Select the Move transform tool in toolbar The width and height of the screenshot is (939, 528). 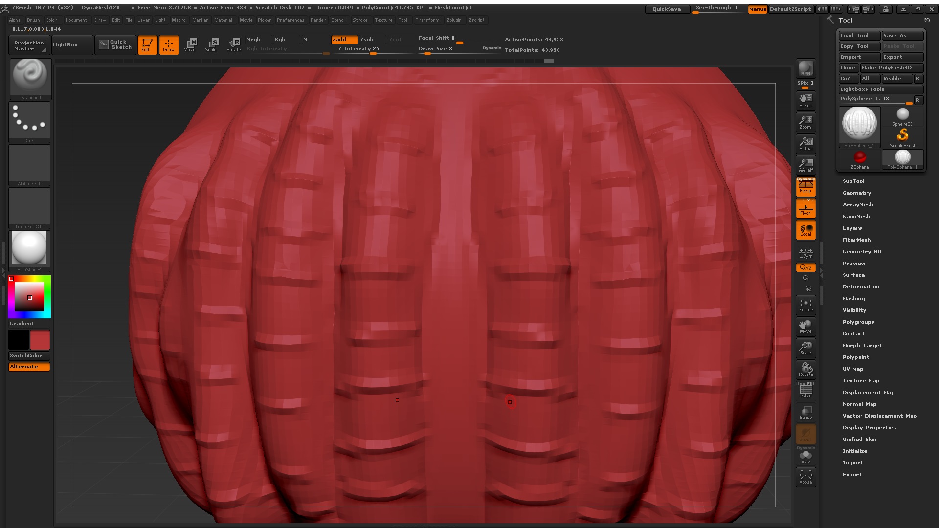coord(190,44)
